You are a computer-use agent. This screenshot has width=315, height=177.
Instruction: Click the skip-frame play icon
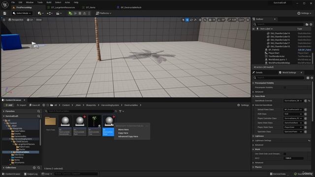75,13
